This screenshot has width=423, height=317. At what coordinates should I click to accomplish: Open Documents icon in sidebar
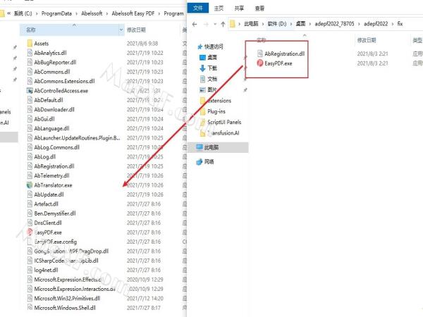[x=202, y=79]
